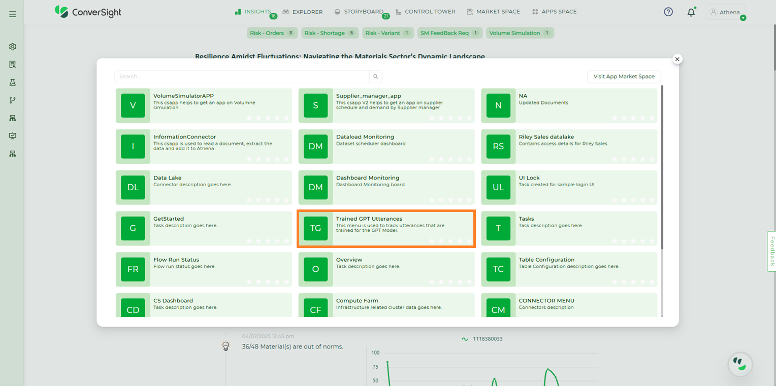The width and height of the screenshot is (776, 386).
Task: Select the Volume Simulation chip
Action: click(x=520, y=33)
